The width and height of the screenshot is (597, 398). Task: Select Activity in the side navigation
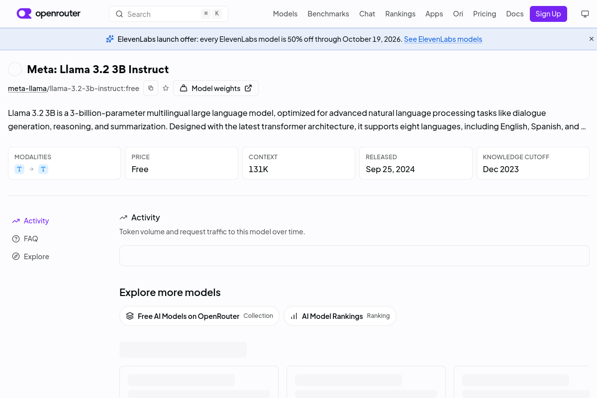coord(36,221)
